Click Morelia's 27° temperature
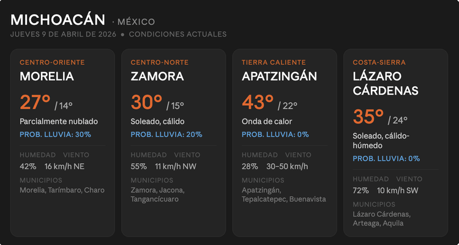The width and height of the screenshot is (459, 245). pyautogui.click(x=35, y=102)
